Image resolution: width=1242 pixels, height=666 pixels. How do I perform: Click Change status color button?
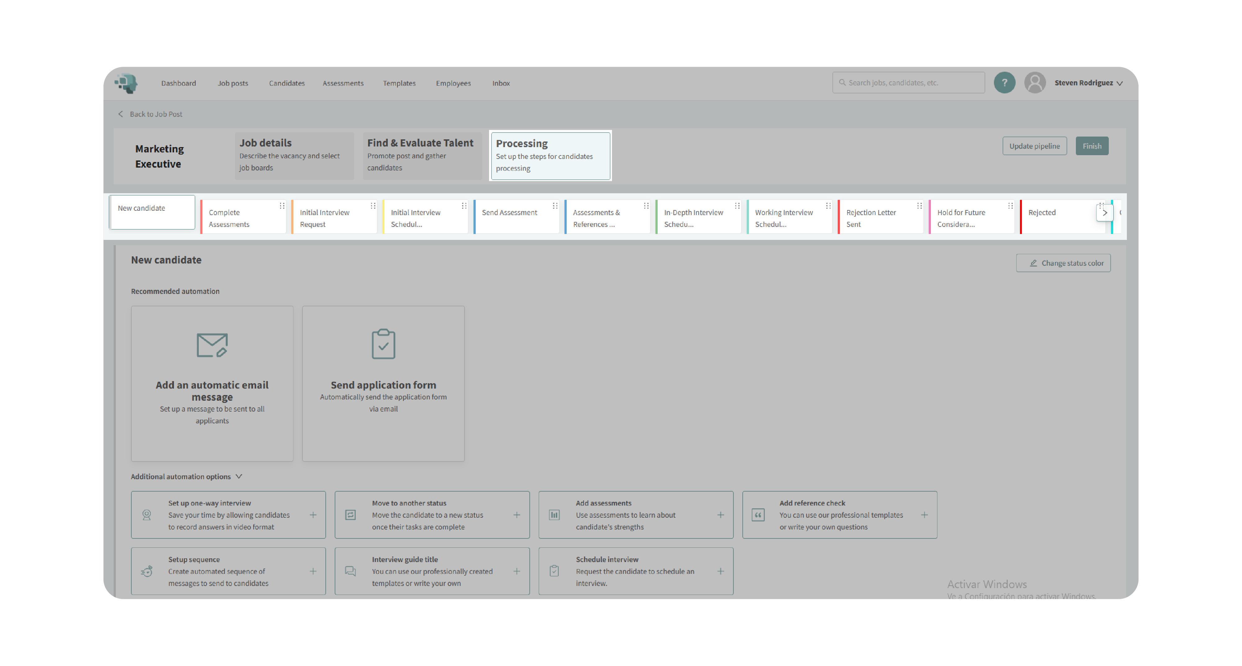point(1063,263)
